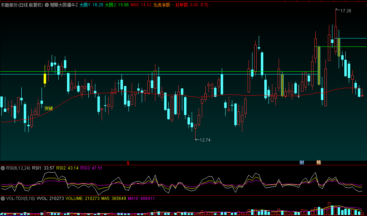Click the RSI2: 43.14 value
Screen dimensions: 367x216
(67, 168)
